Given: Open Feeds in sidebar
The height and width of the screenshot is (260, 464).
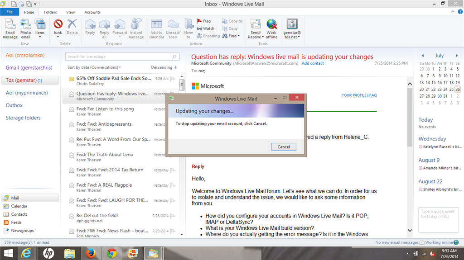Looking at the screenshot, I should point(16,222).
